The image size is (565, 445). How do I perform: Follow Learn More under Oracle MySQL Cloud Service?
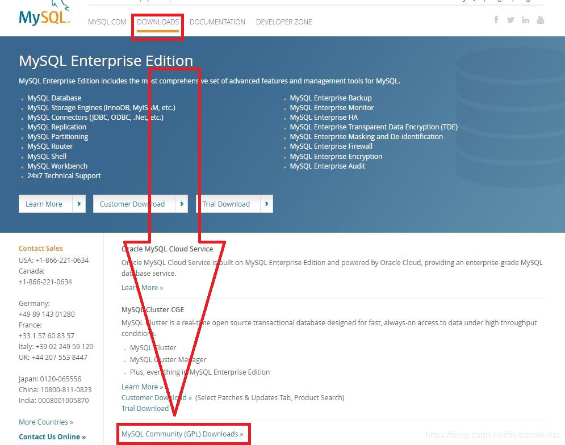pyautogui.click(x=143, y=288)
